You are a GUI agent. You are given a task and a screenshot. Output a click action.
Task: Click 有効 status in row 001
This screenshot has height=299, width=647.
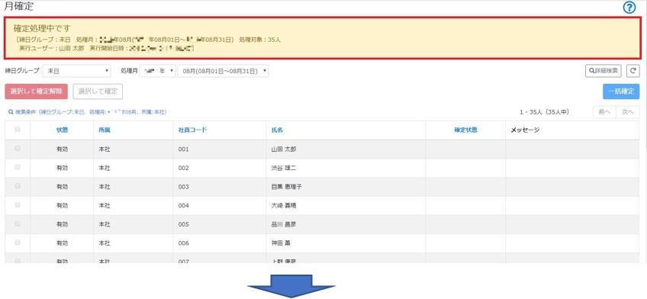[x=62, y=149]
